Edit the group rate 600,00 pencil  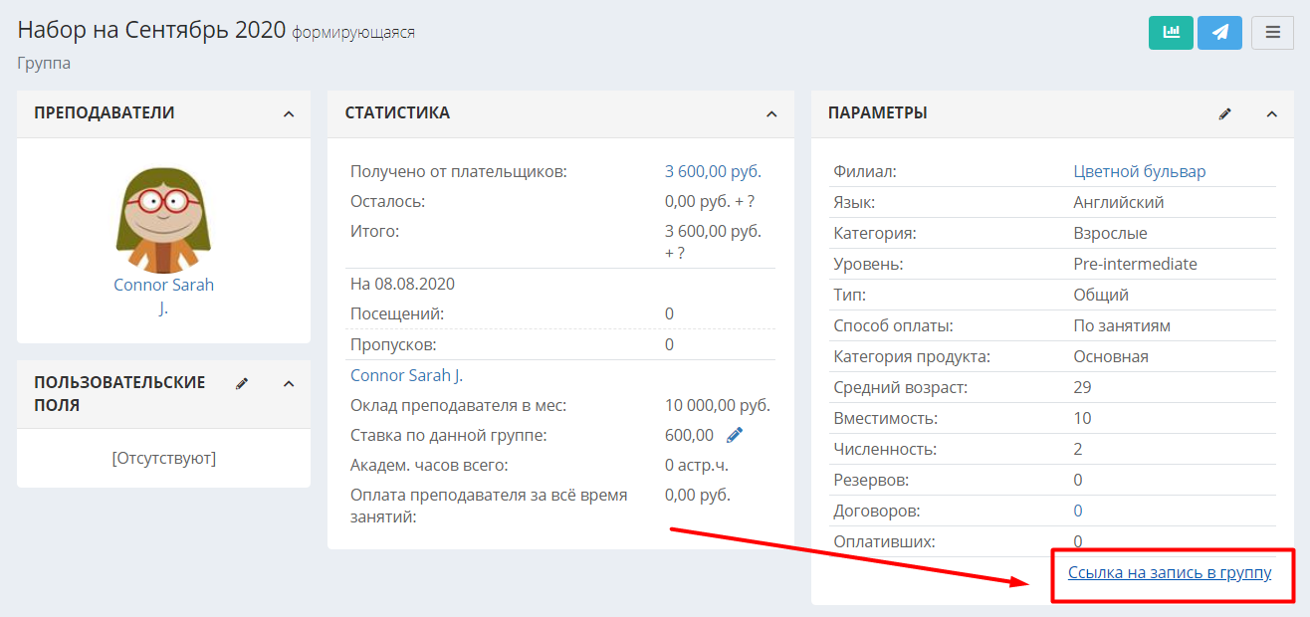click(735, 435)
